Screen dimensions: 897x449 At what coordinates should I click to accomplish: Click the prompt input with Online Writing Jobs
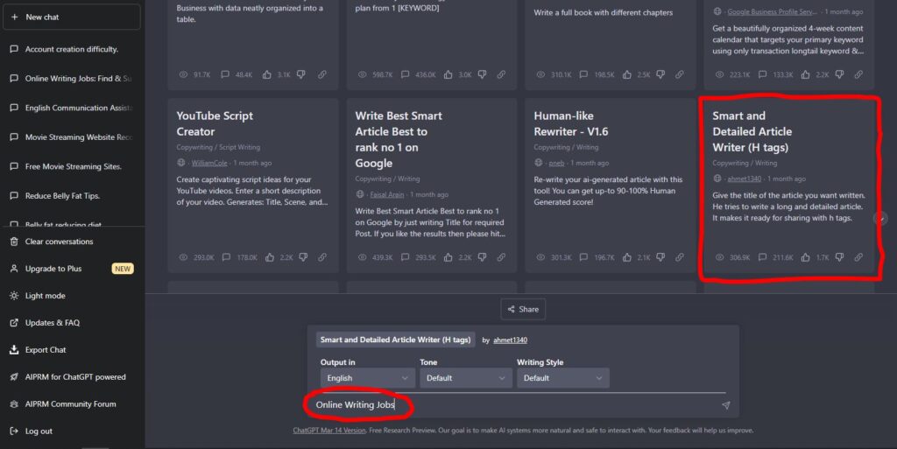(x=515, y=405)
